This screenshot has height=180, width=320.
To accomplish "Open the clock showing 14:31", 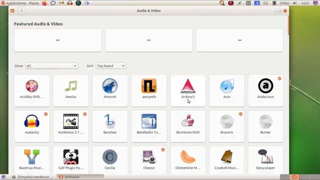I will [x=305, y=3].
